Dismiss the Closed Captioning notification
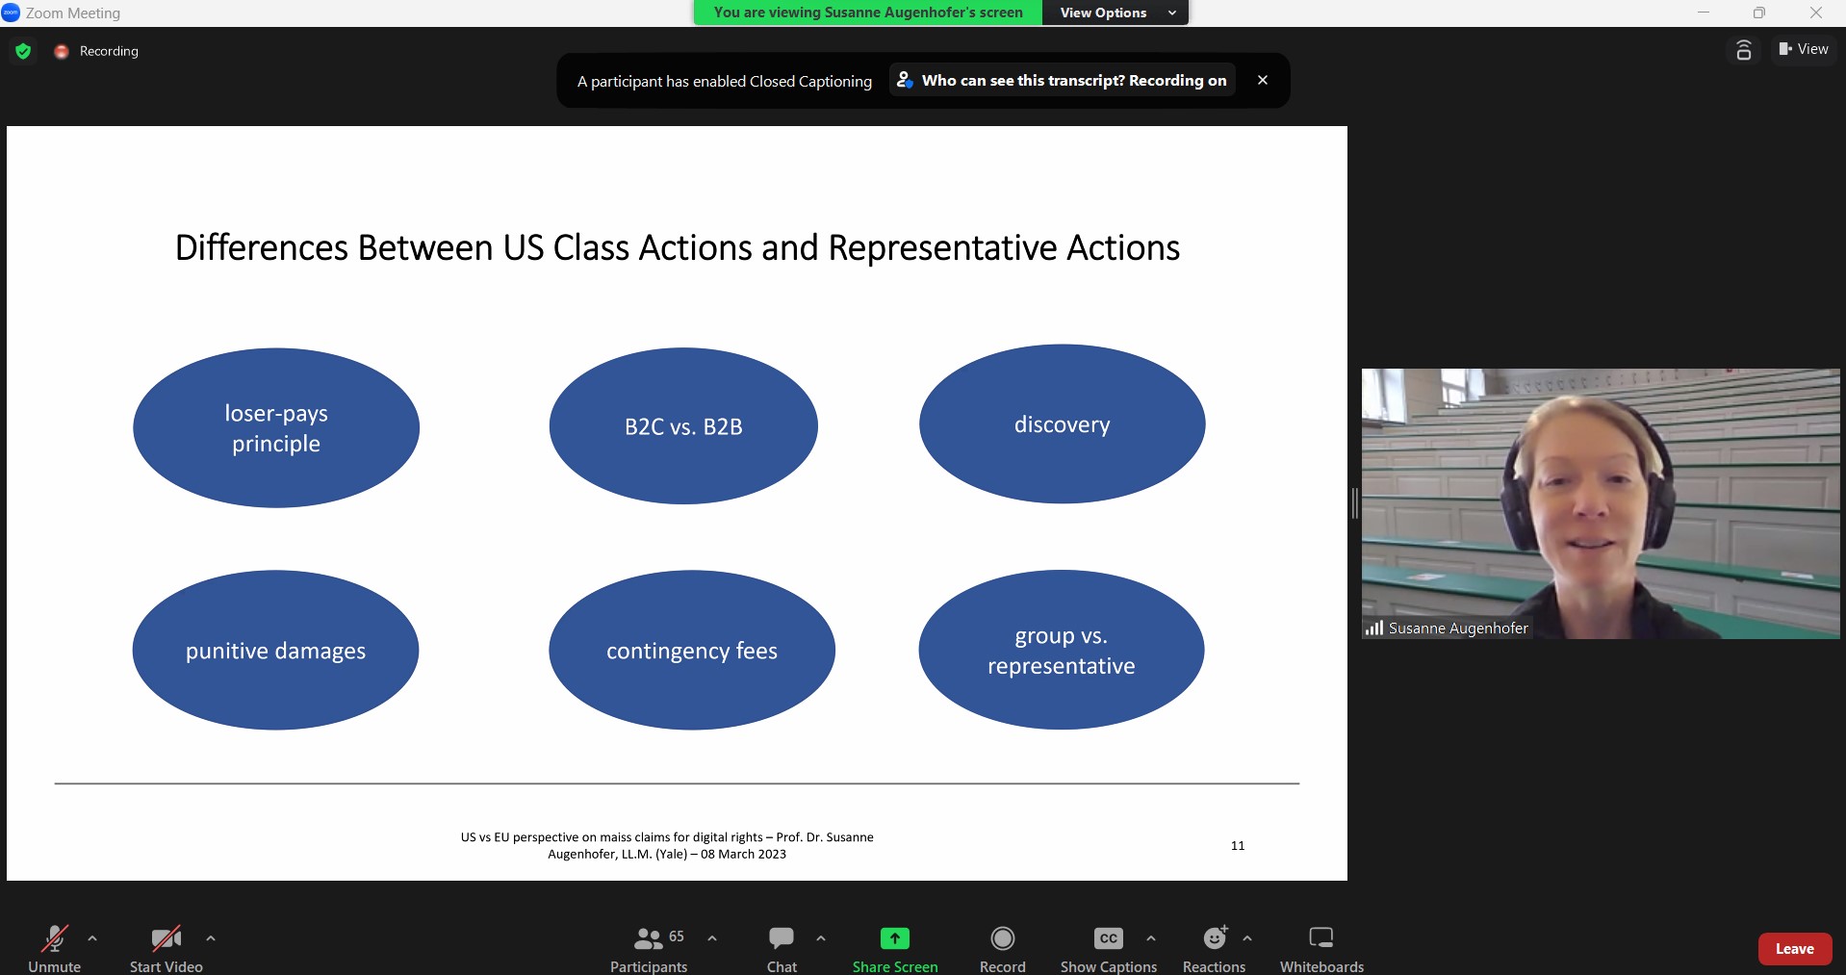The height and width of the screenshot is (975, 1846). [1263, 81]
